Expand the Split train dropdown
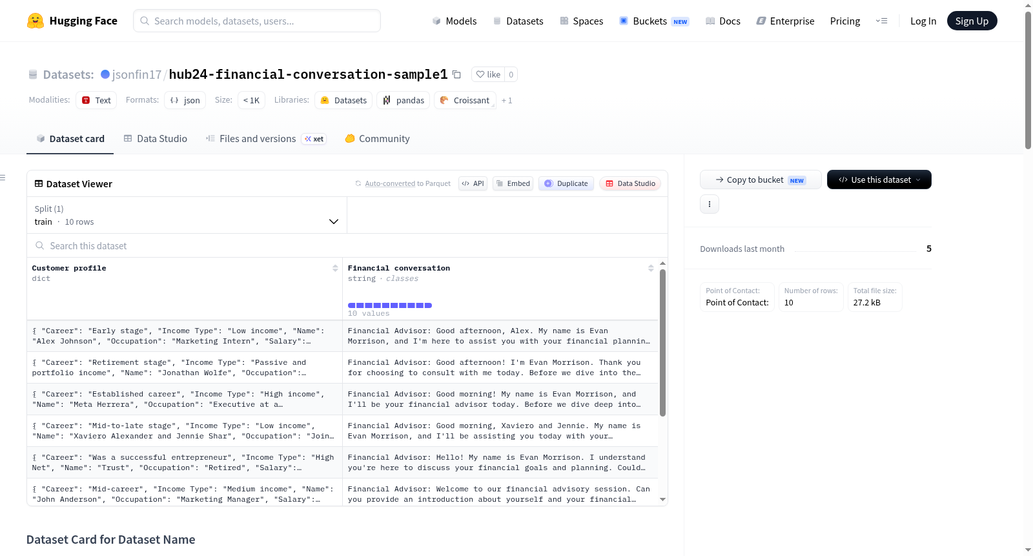 (x=187, y=215)
